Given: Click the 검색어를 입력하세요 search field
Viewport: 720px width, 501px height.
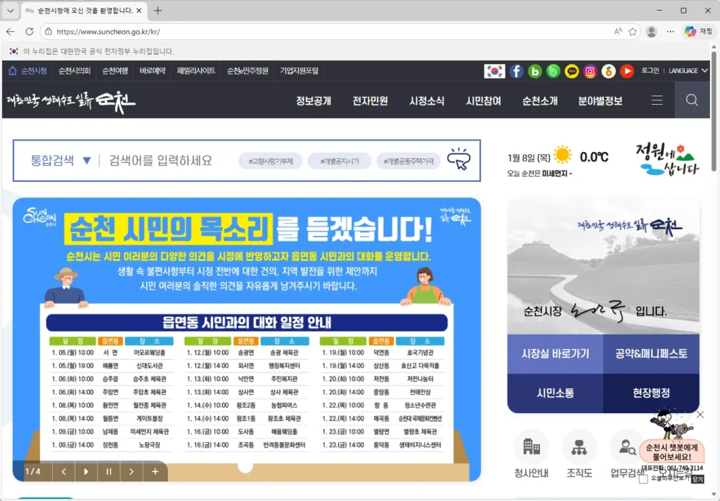Looking at the screenshot, I should [162, 160].
